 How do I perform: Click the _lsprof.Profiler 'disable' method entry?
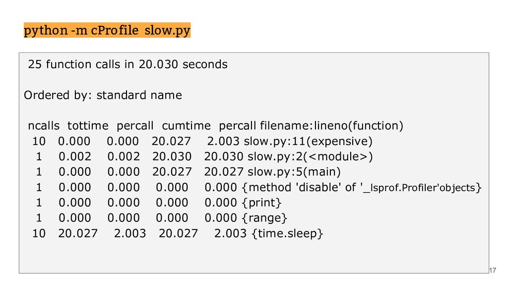click(x=362, y=187)
